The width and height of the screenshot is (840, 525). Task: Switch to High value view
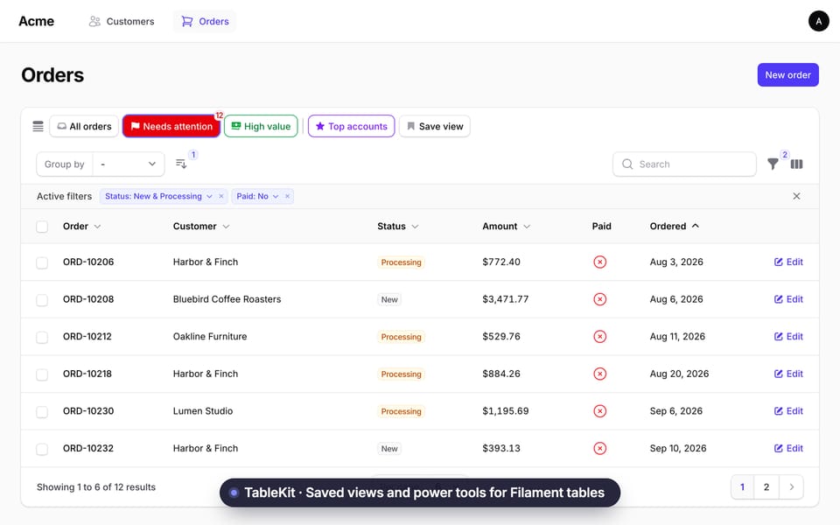click(261, 126)
